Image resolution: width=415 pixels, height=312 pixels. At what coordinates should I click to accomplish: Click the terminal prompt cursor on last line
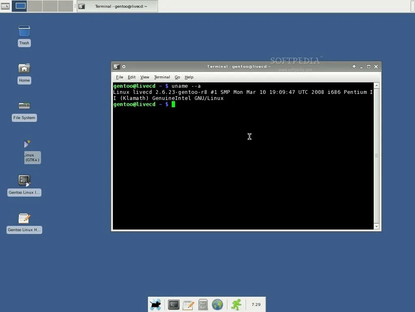click(x=173, y=104)
